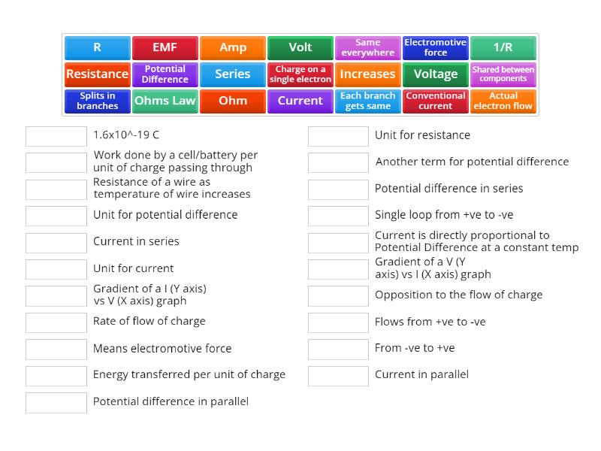Pick the 'Potential Difference' tile
The height and width of the screenshot is (451, 601).
pyautogui.click(x=165, y=74)
